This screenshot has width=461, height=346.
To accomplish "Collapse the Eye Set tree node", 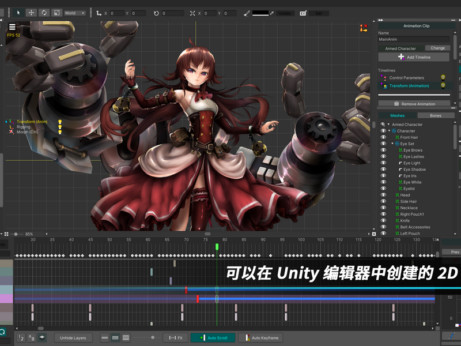I will (392, 144).
